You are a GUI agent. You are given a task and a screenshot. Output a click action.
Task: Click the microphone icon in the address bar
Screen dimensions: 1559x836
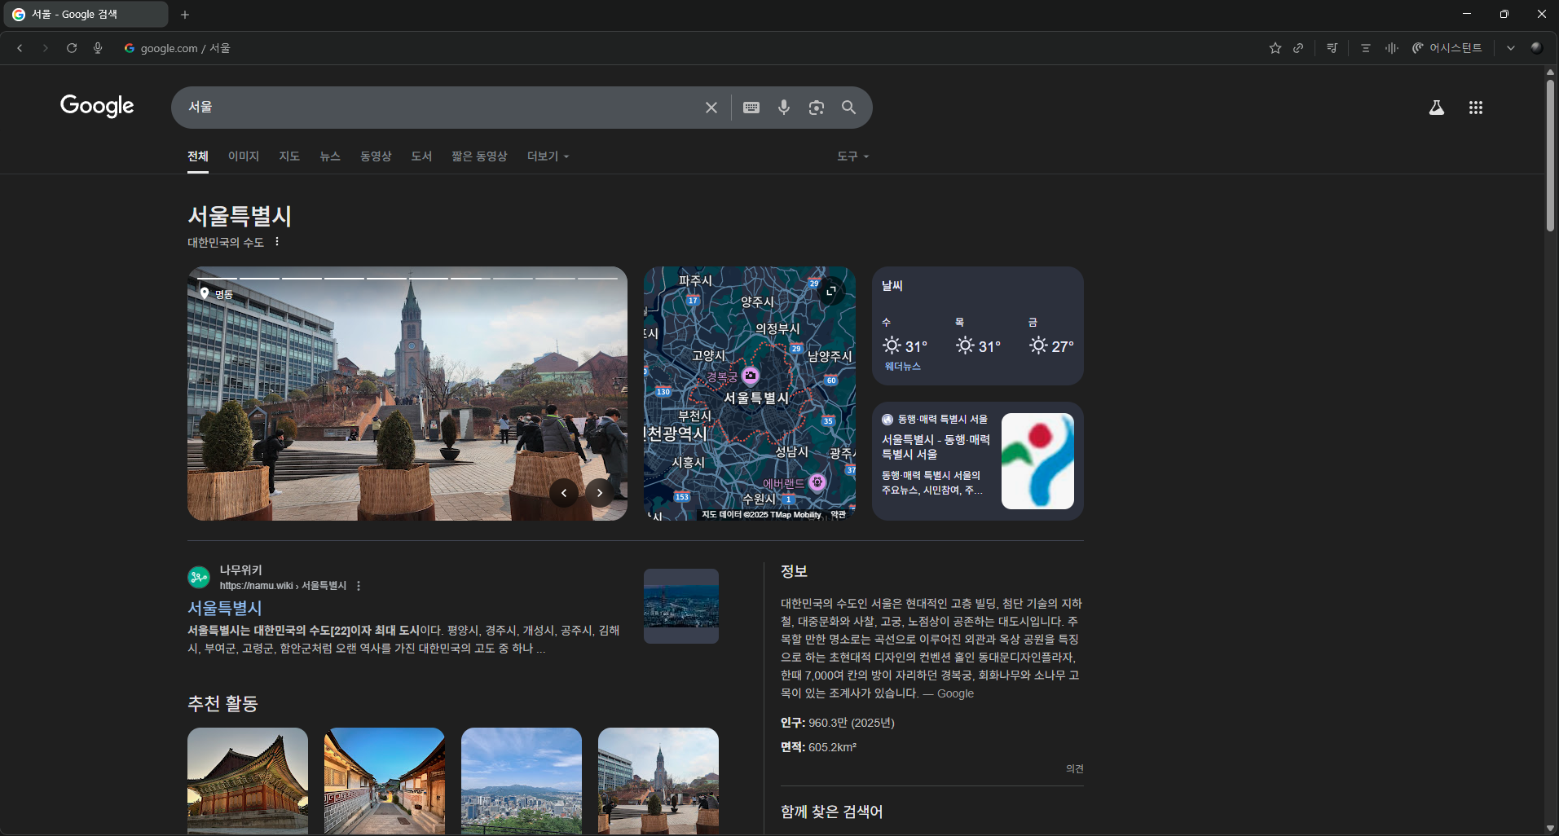click(98, 48)
